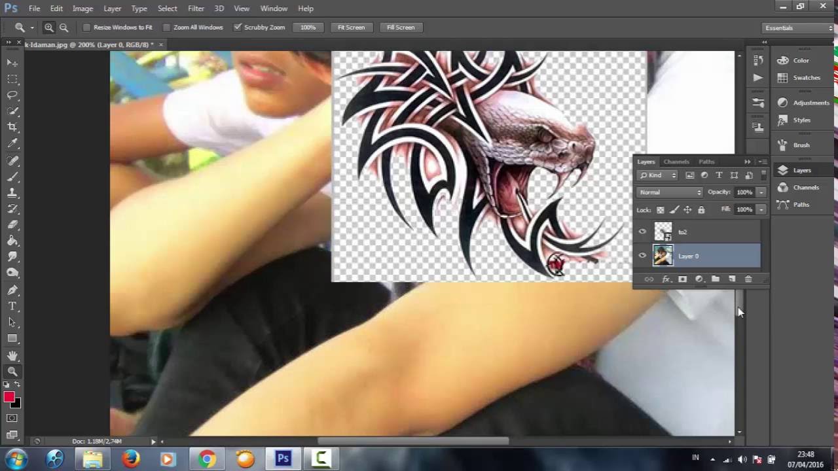Switch to the Paths tab

706,162
